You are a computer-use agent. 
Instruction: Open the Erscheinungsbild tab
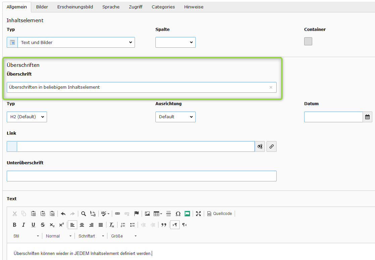point(75,7)
